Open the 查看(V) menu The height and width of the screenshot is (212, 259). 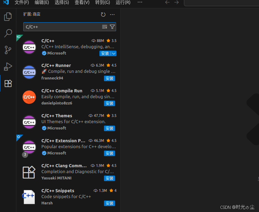click(82, 2)
